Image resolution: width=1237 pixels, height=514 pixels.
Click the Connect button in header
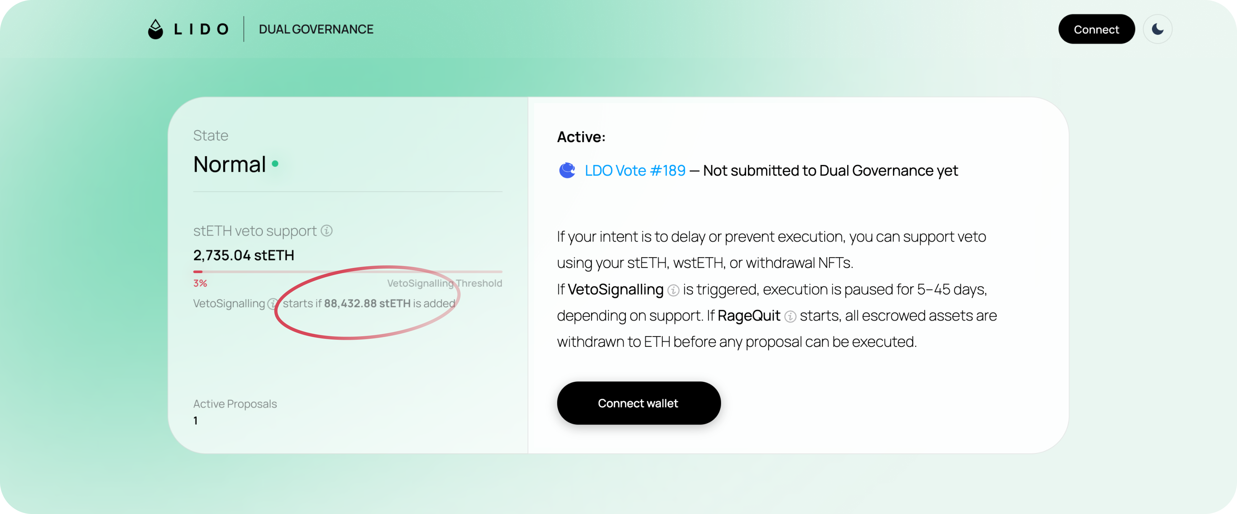click(1096, 29)
